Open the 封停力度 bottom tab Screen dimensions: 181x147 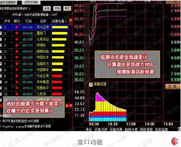(131, 130)
